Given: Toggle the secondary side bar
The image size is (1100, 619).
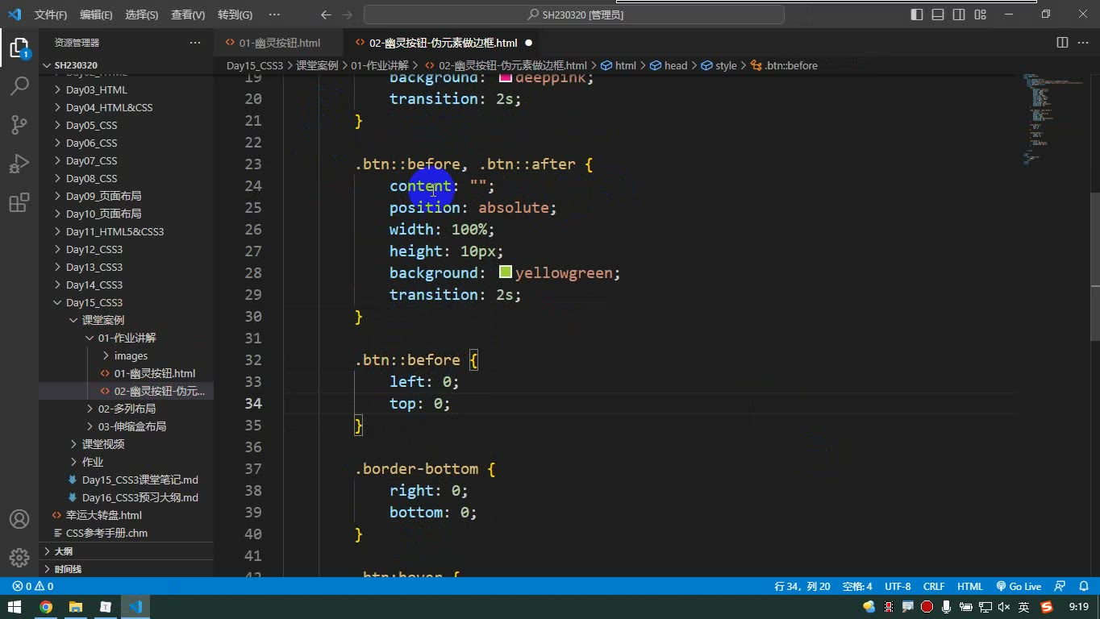Looking at the screenshot, I should click(959, 15).
